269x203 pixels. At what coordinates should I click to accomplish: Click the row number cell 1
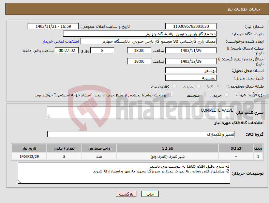[258, 156]
